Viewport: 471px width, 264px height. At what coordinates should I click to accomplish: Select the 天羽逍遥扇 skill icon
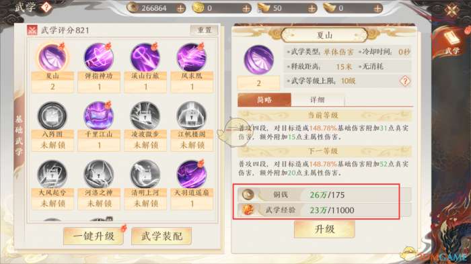[192, 174]
